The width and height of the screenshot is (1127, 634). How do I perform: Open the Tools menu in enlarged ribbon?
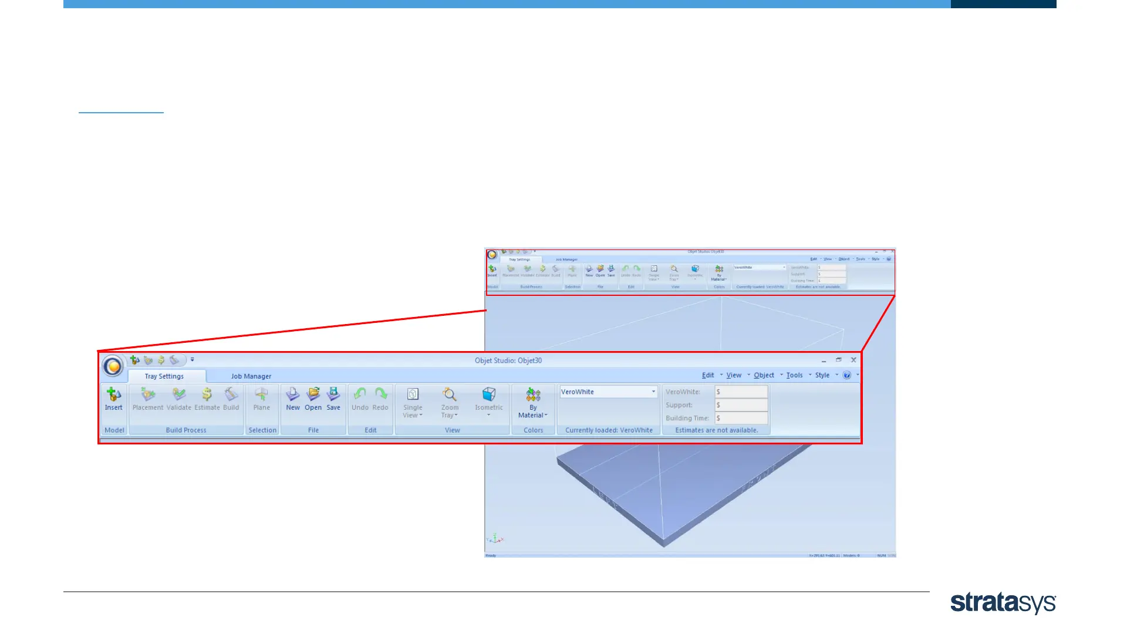coord(795,375)
